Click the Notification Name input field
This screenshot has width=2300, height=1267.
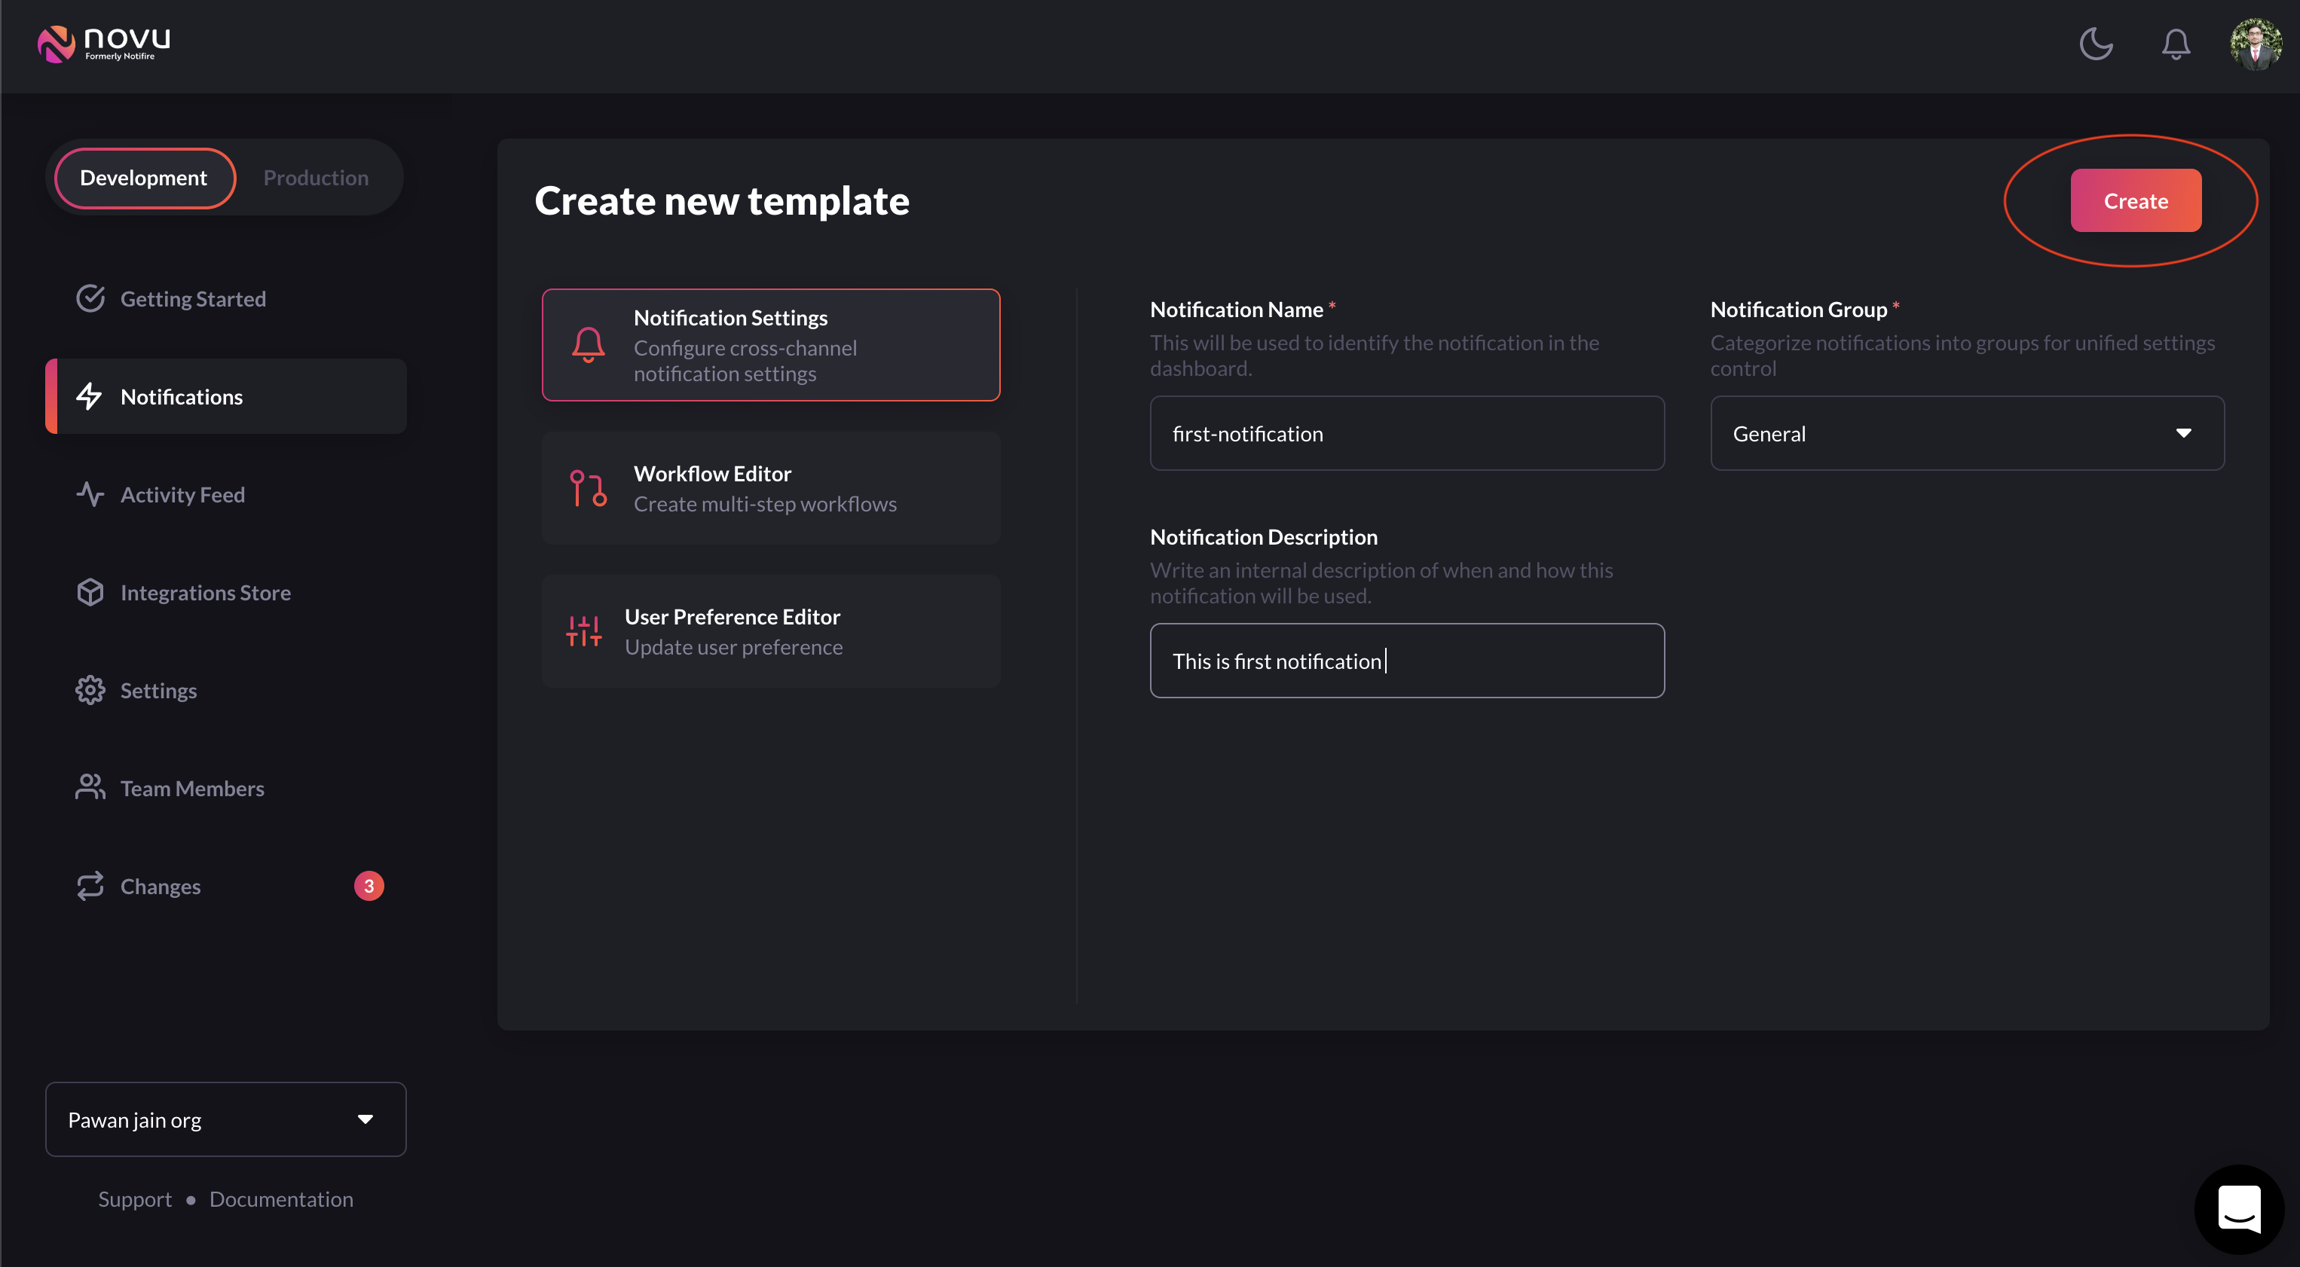pyautogui.click(x=1408, y=434)
